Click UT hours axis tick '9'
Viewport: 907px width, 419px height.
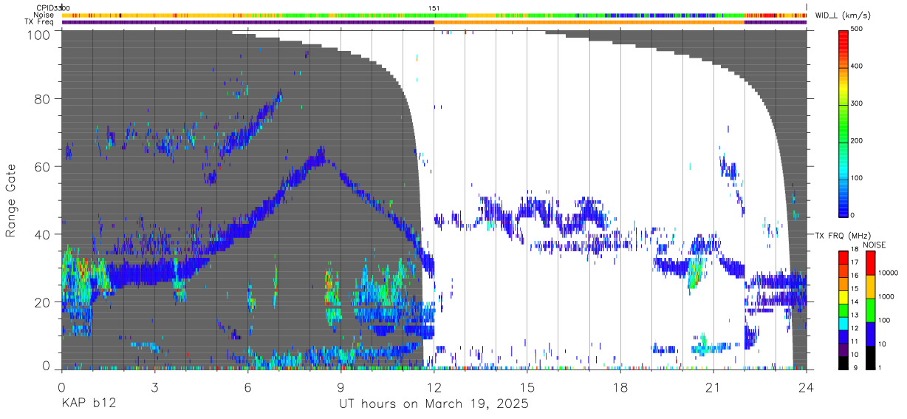[x=340, y=386]
